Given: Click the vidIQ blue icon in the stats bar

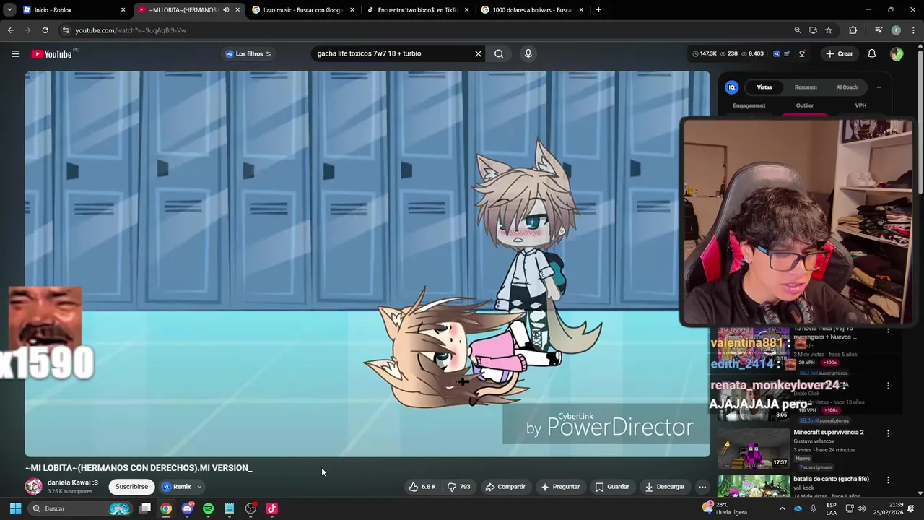Looking at the screenshot, I should tap(776, 54).
